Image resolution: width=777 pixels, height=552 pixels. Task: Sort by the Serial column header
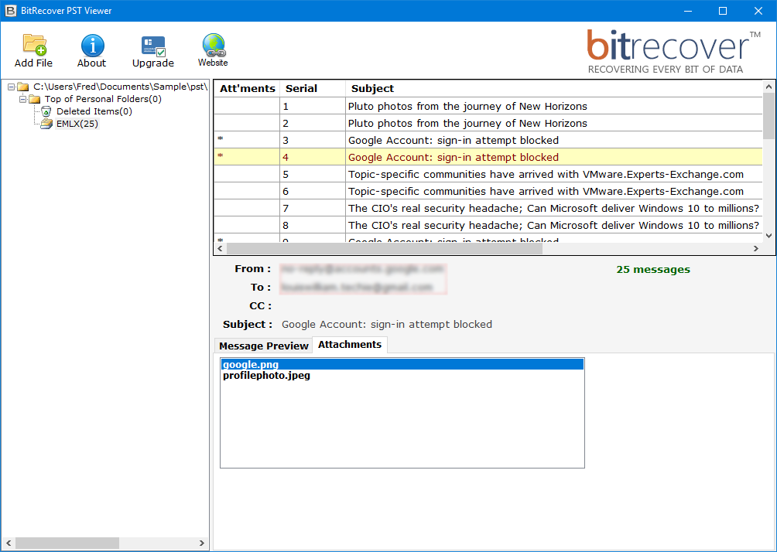click(313, 89)
